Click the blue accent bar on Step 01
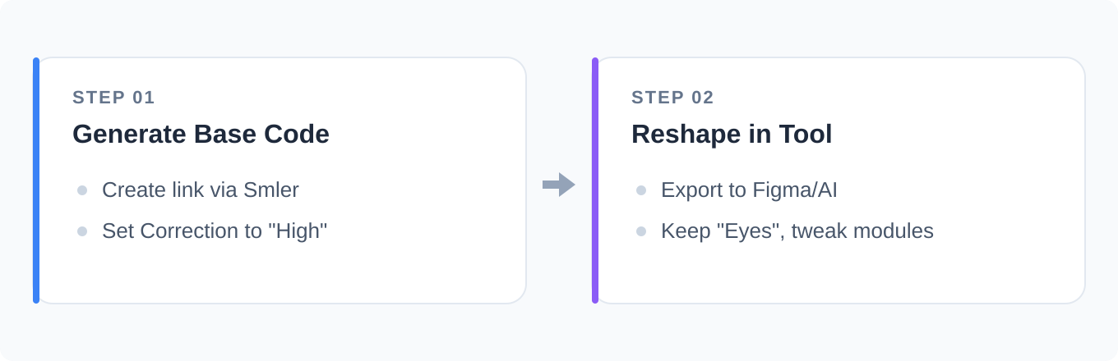1118x361 pixels. click(x=36, y=180)
